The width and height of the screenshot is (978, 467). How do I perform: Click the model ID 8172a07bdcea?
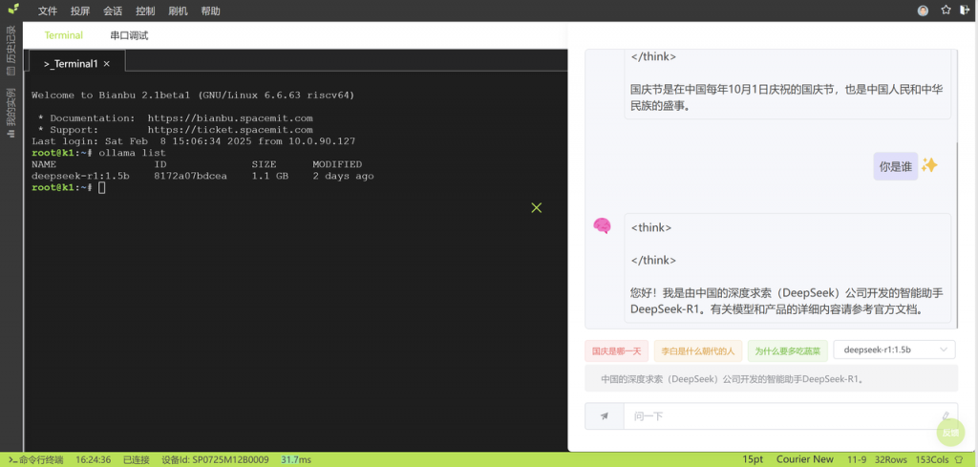point(191,177)
